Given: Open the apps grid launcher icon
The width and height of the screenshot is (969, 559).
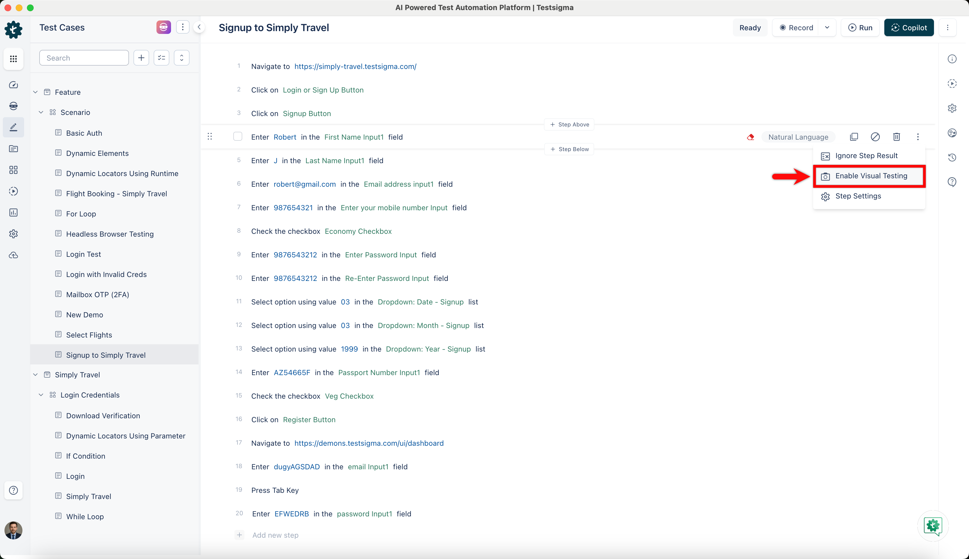Looking at the screenshot, I should (13, 59).
